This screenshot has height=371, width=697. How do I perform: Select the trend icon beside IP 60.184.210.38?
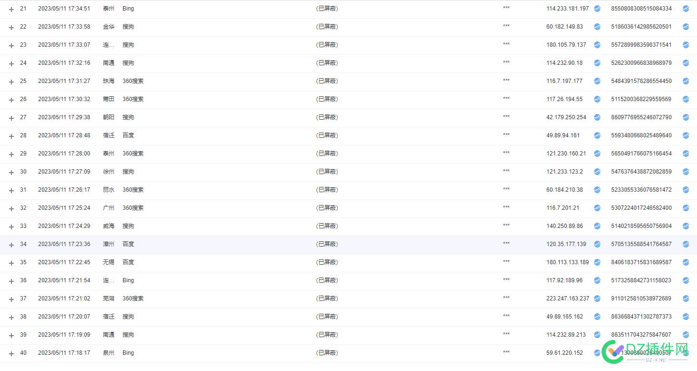[597, 190]
